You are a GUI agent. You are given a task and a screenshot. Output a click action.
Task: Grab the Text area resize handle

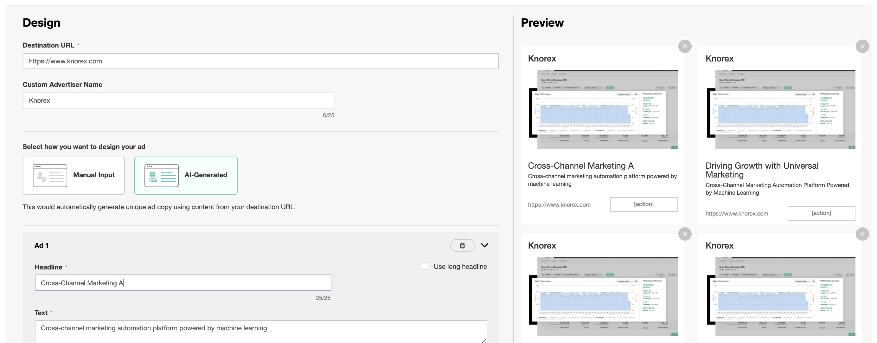point(483,340)
